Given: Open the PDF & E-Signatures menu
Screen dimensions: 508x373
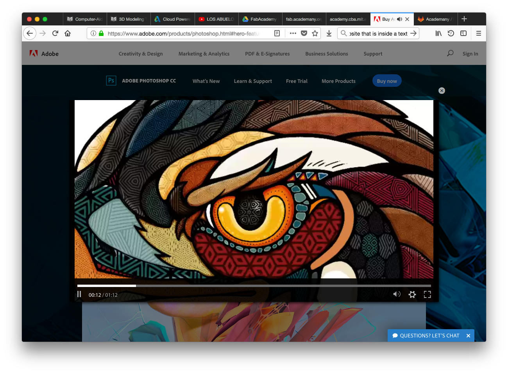Looking at the screenshot, I should click(267, 54).
